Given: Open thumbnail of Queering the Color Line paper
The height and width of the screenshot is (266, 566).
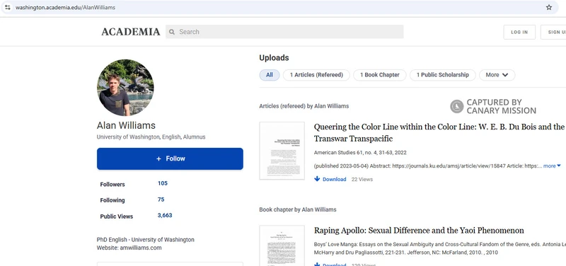Looking at the screenshot, I should pyautogui.click(x=282, y=151).
